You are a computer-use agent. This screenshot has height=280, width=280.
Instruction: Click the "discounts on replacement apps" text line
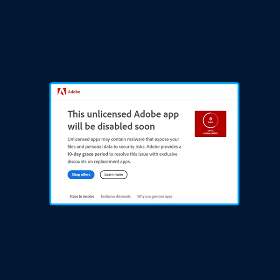click(x=99, y=161)
